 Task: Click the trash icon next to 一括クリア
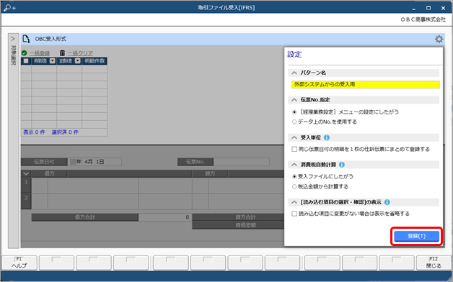[x=63, y=53]
